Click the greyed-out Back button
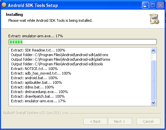 (x=95, y=121)
